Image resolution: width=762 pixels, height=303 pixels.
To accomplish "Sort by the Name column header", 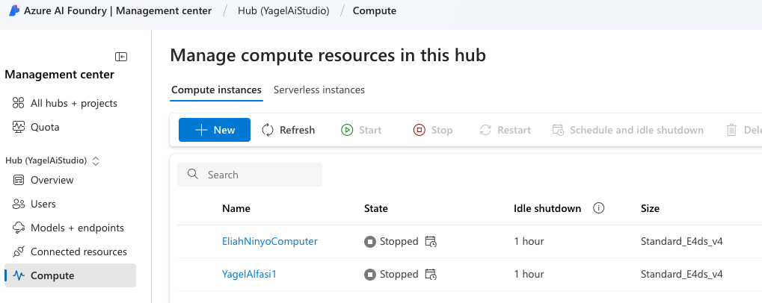I will tap(236, 208).
